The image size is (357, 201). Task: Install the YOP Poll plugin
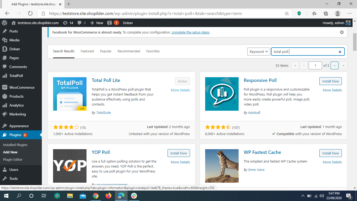(179, 153)
